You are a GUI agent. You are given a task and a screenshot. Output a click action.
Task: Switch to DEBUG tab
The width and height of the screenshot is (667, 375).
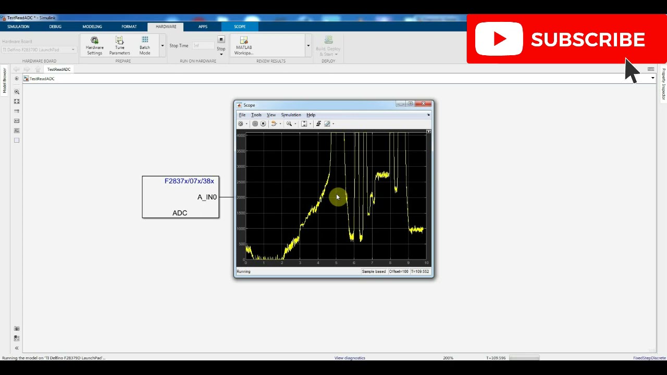[55, 27]
